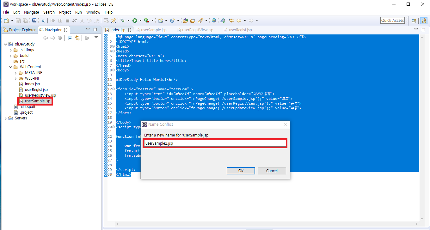Select index.jsp in Navigator tree

32,84
